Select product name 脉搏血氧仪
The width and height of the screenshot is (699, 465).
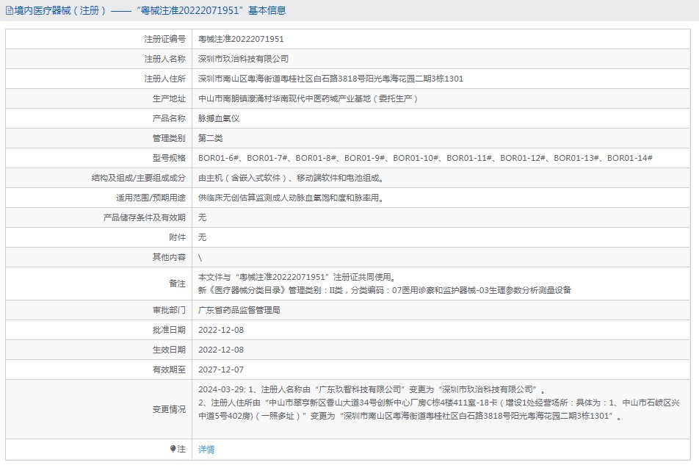pos(219,118)
